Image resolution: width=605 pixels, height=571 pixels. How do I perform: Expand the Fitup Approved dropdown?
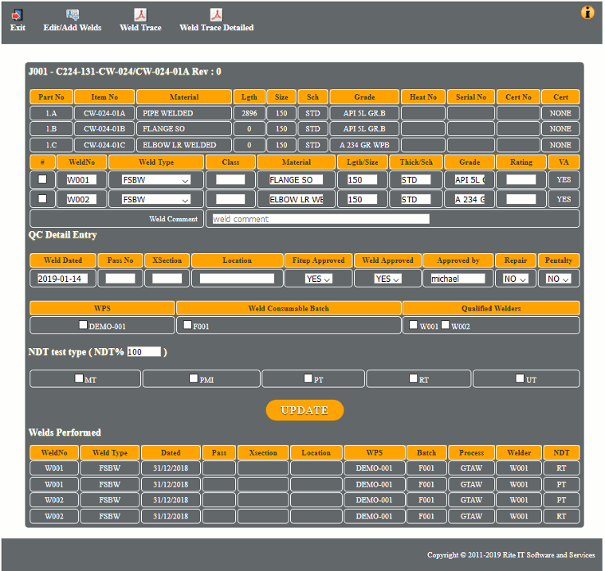(318, 279)
